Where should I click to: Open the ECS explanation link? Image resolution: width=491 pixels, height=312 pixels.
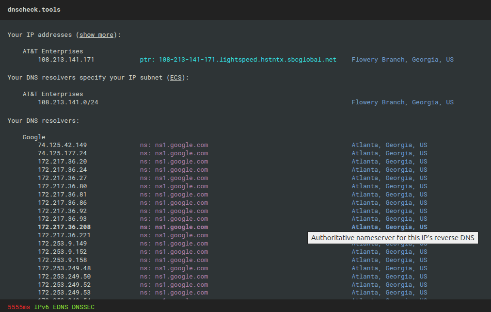175,78
